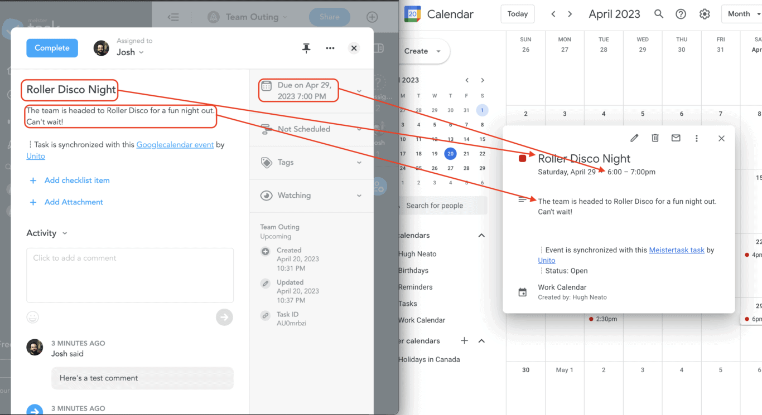Click the plus icon beside Share
This screenshot has width=762, height=415.
pyautogui.click(x=372, y=17)
